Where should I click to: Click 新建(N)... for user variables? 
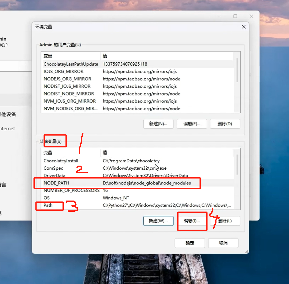tap(158, 124)
